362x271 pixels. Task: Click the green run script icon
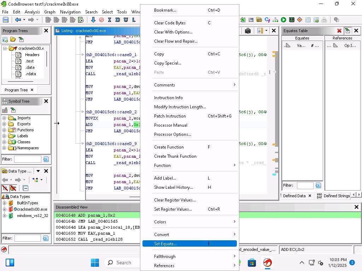(x=284, y=20)
